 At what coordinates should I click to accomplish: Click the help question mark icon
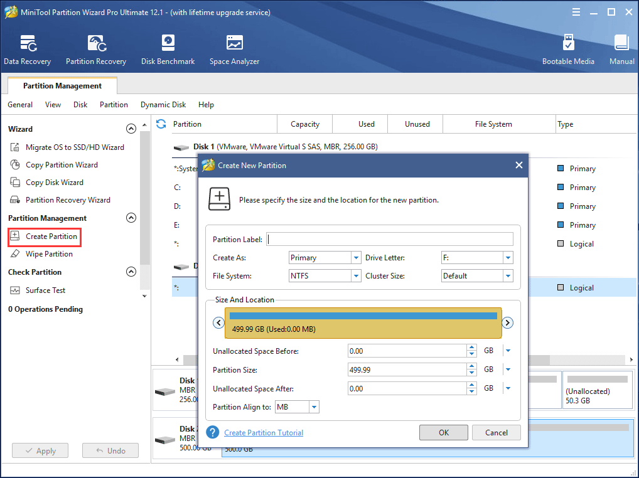tap(212, 432)
